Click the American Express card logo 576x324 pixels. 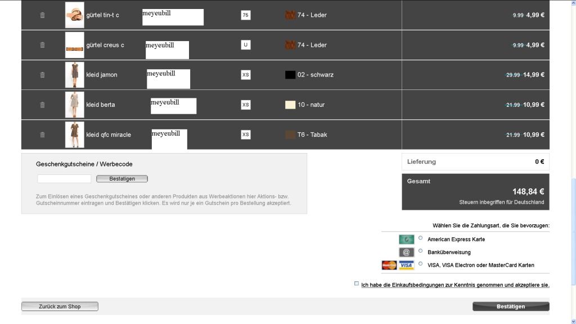tap(406, 240)
